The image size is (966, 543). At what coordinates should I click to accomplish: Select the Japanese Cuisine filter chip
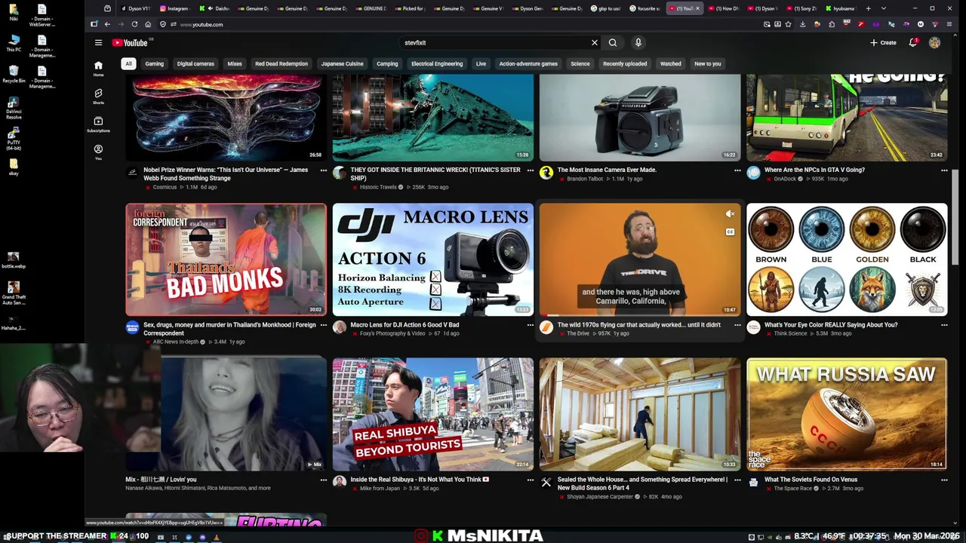point(342,63)
